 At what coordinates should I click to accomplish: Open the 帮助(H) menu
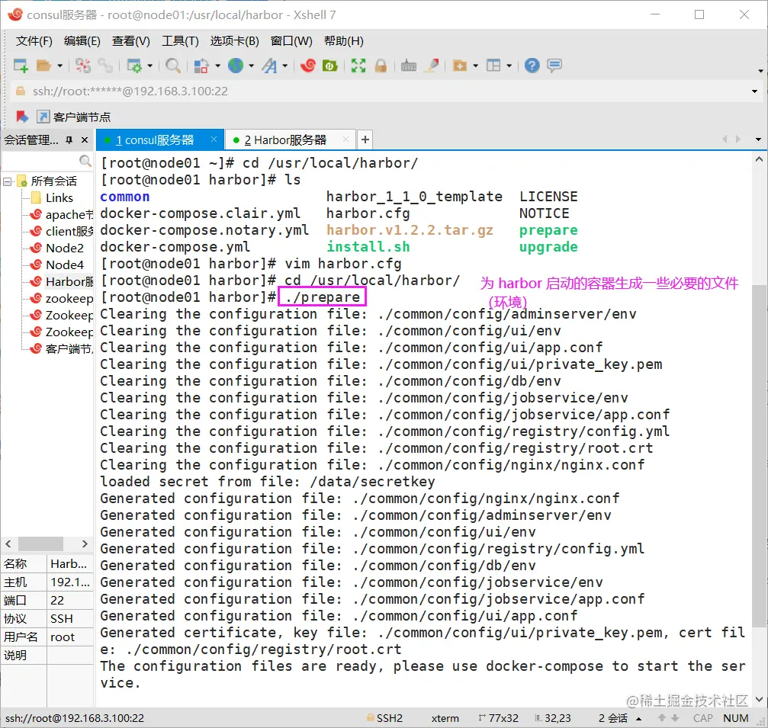click(x=343, y=40)
